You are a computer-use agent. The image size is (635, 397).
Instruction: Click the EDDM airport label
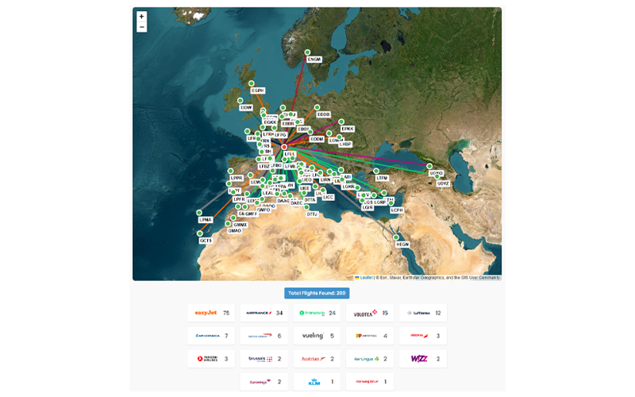[x=317, y=139]
